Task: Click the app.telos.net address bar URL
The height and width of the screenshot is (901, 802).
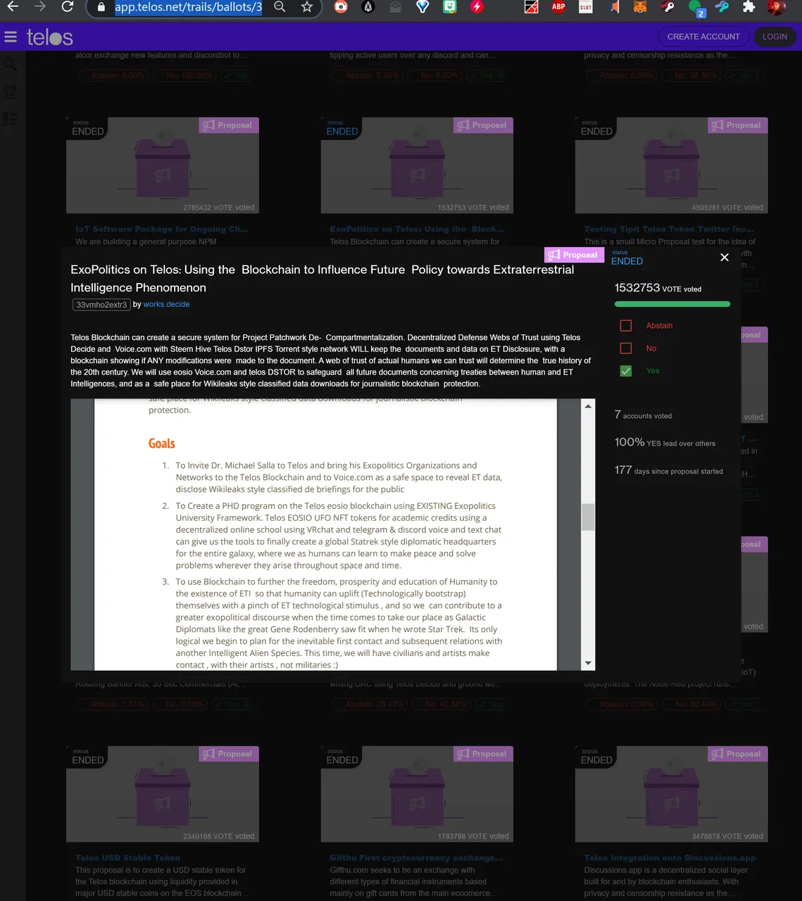Action: [188, 7]
